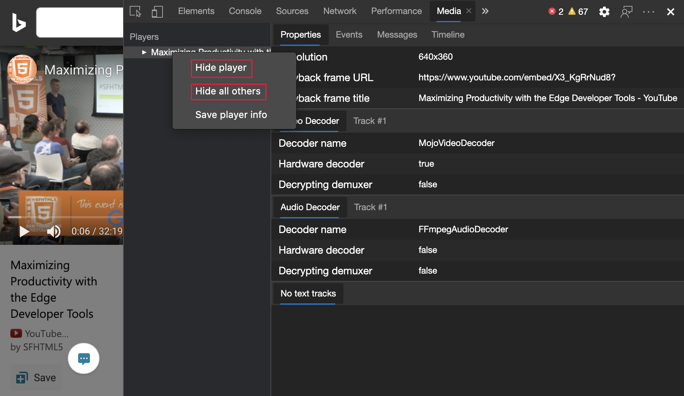Select Hide all others menu item
The image size is (684, 396).
coord(228,91)
